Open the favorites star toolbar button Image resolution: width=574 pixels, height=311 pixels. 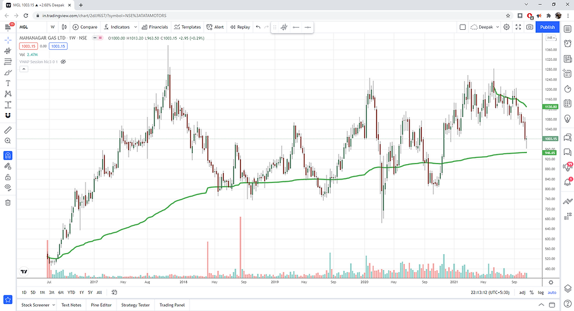coord(7,300)
